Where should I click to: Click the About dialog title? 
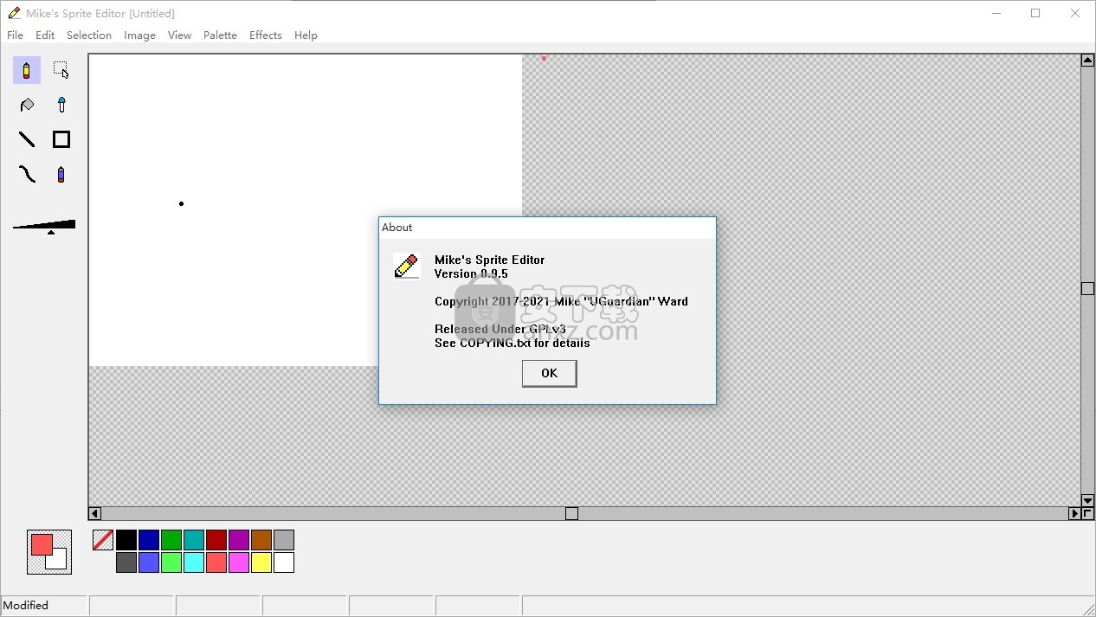pyautogui.click(x=397, y=228)
